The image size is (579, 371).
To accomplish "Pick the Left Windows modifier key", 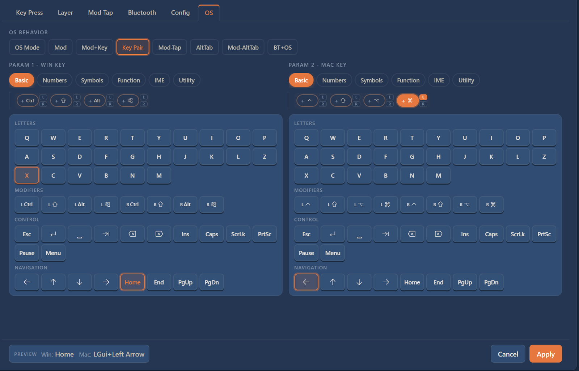I will pos(106,205).
